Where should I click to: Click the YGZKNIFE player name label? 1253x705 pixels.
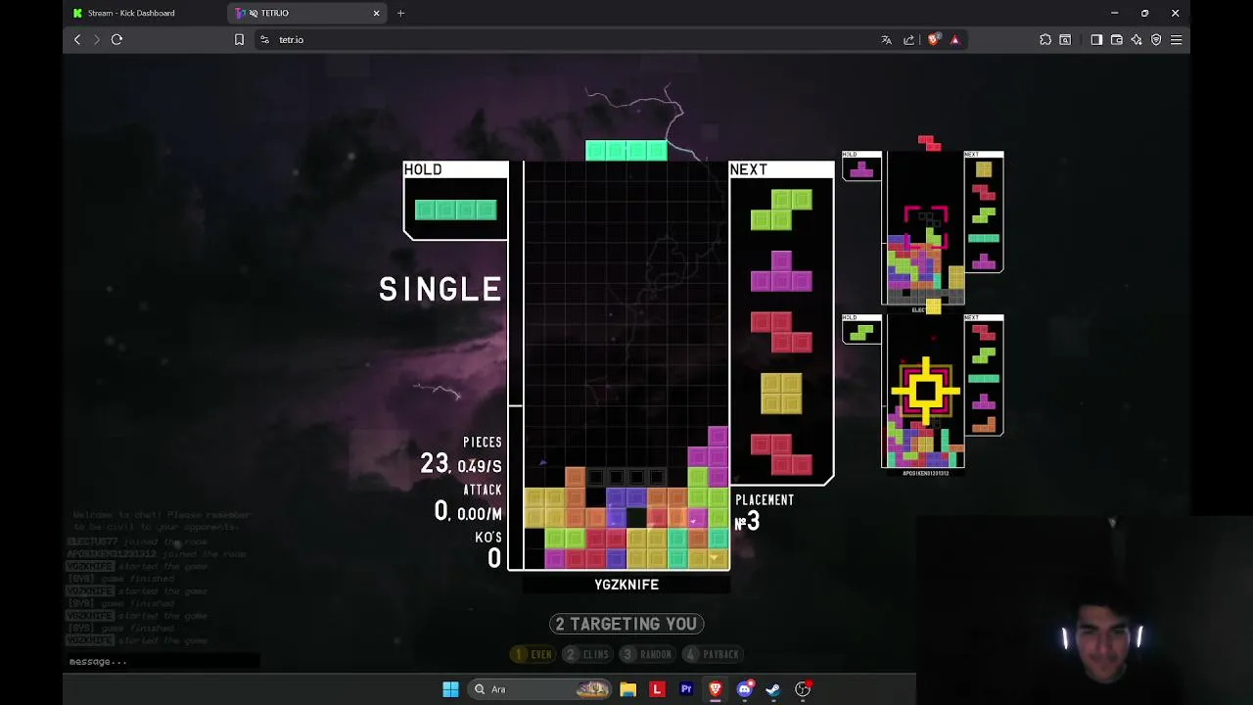[626, 585]
